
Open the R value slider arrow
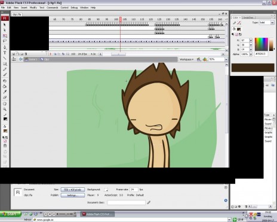pos(251,40)
